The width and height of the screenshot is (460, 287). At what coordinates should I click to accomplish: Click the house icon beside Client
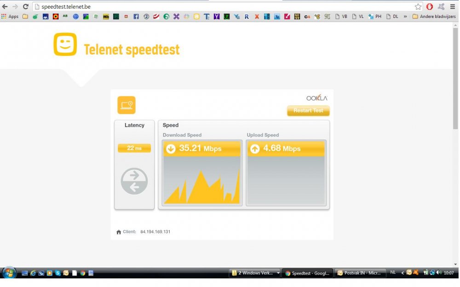119,232
